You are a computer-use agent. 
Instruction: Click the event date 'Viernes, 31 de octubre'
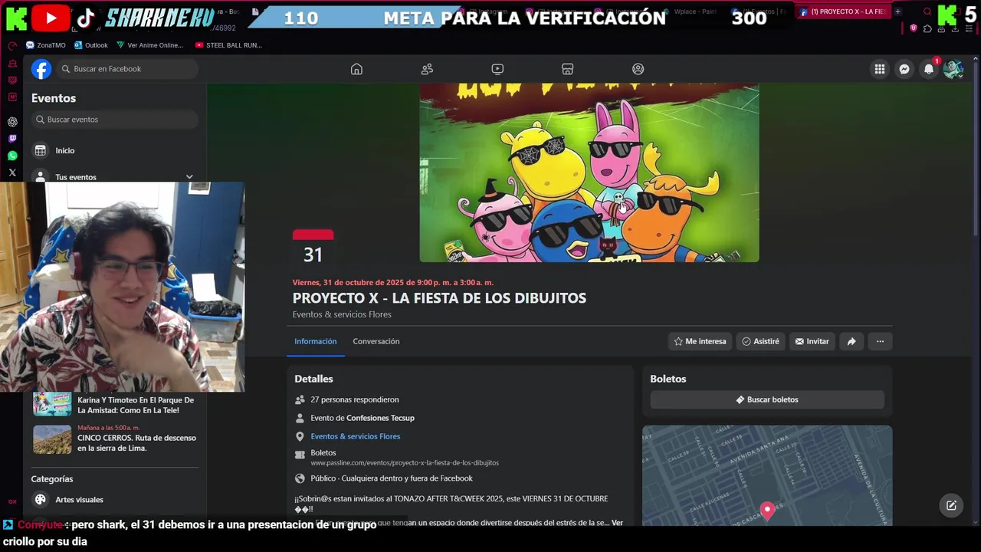point(392,283)
